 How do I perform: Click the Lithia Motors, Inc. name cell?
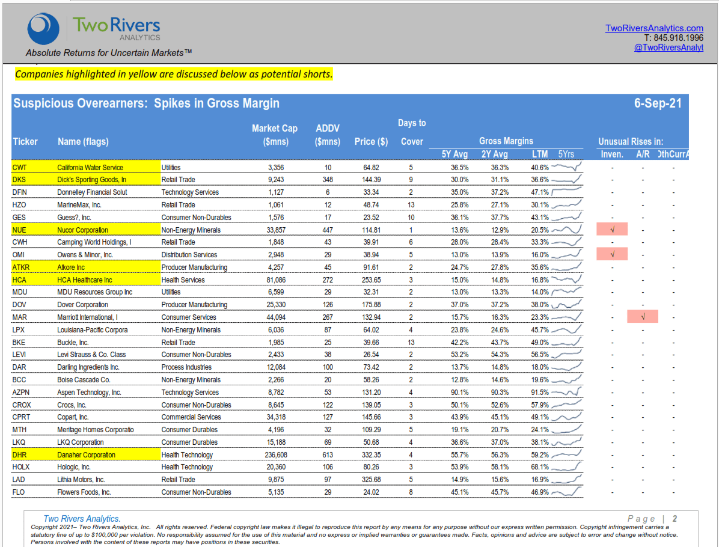pos(81,480)
